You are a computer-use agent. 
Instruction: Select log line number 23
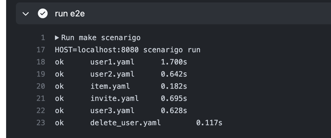(41, 123)
